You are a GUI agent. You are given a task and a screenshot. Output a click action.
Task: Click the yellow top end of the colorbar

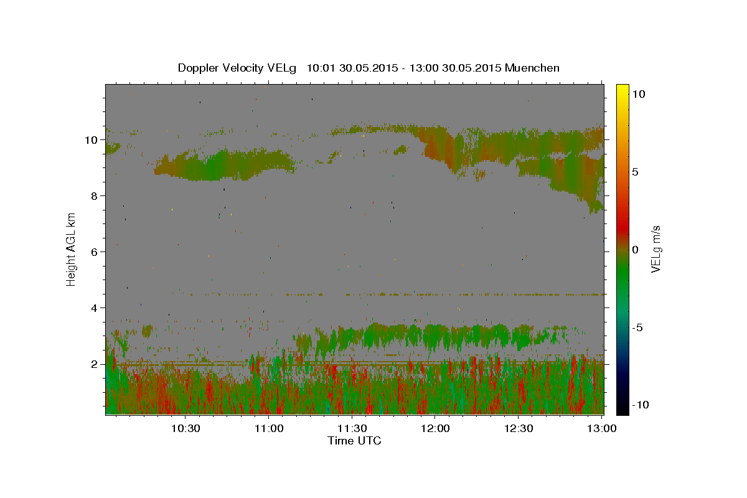(x=622, y=89)
